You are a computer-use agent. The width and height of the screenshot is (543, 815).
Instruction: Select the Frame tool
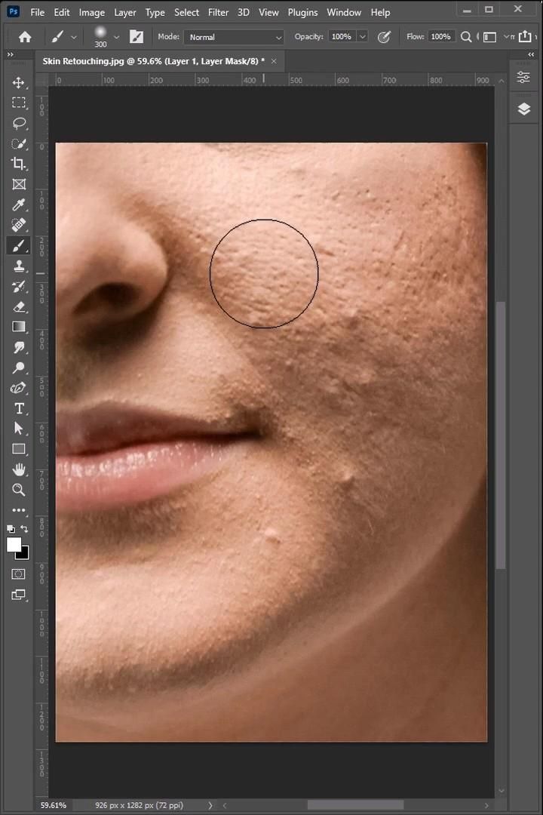(x=19, y=185)
